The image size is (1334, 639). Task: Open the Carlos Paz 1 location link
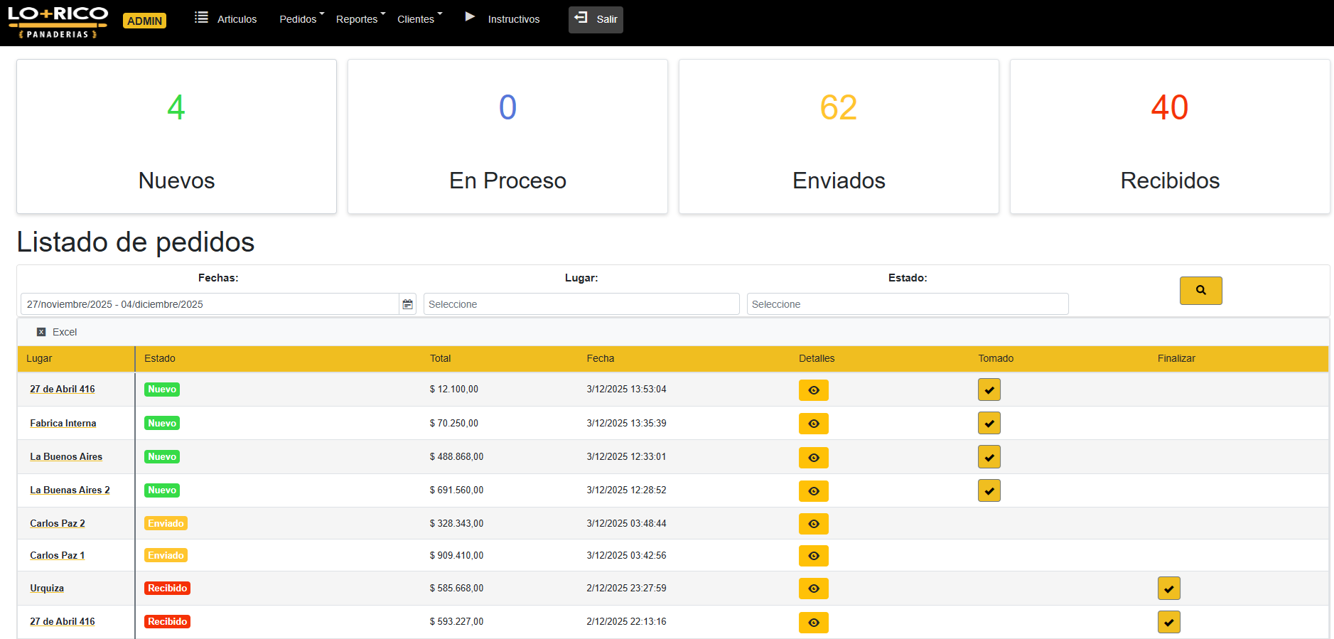[x=57, y=556]
